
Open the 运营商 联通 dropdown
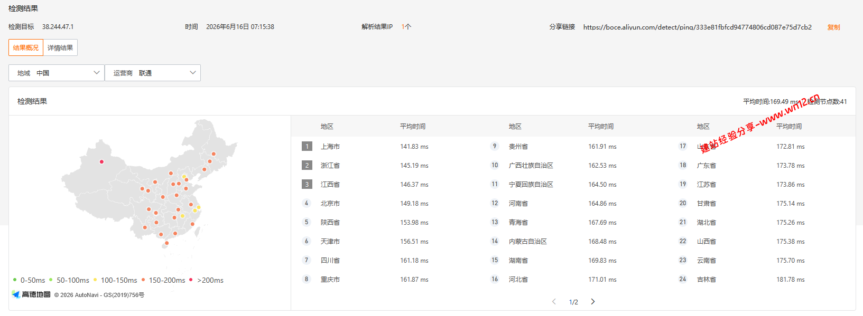tap(153, 73)
